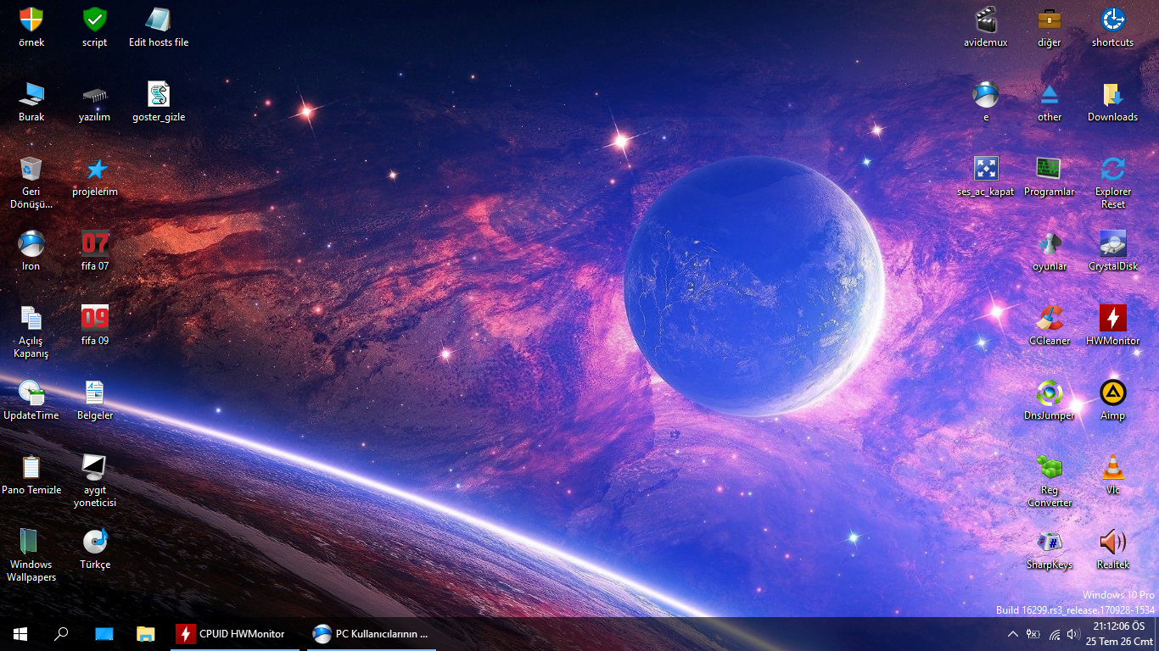Click the volume speaker tray icon
The height and width of the screenshot is (651, 1159).
click(x=1073, y=634)
